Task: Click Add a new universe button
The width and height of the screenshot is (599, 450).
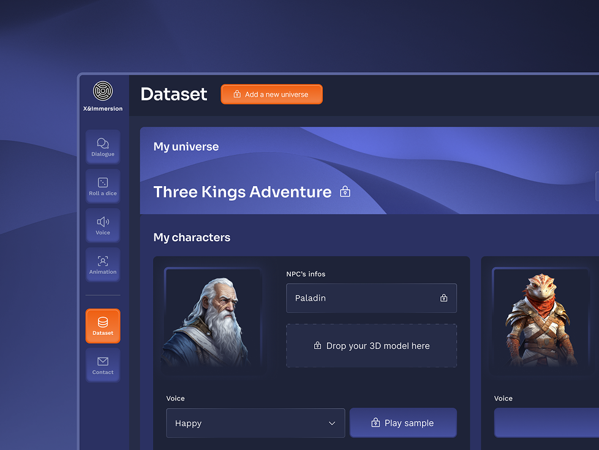Action: [271, 94]
